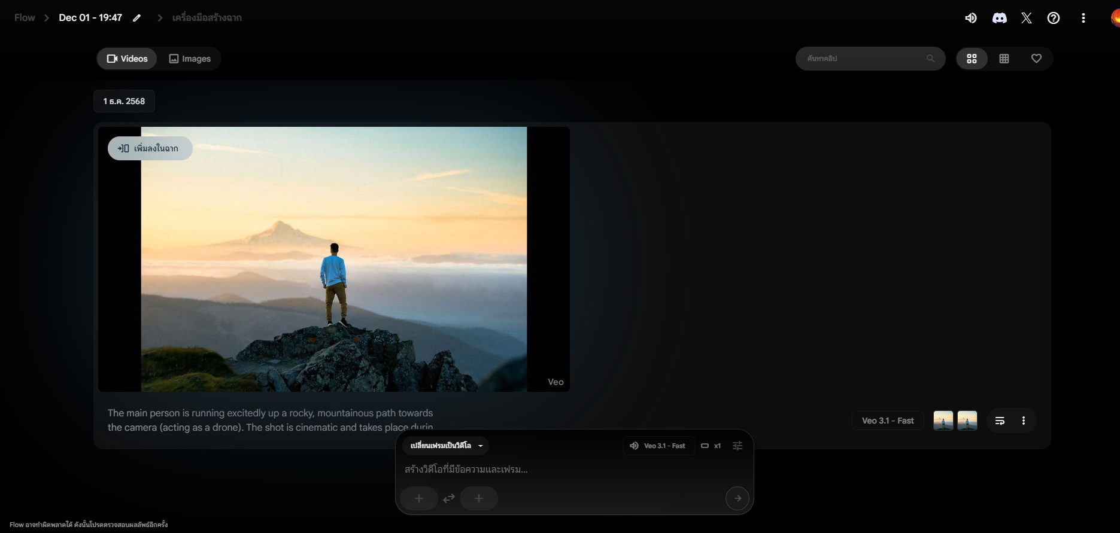Edit project name with pencil icon

pyautogui.click(x=136, y=18)
